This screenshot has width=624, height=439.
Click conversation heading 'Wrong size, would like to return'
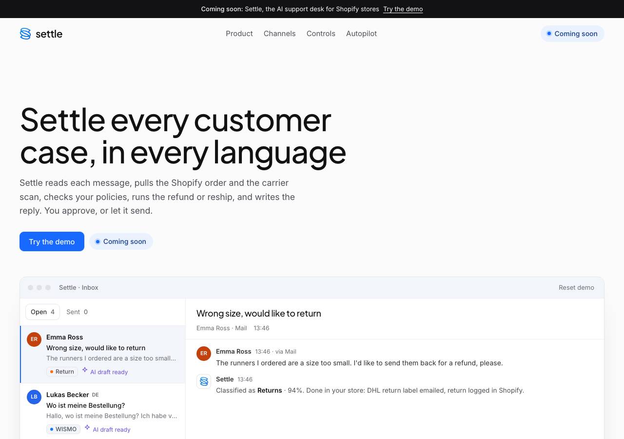259,314
